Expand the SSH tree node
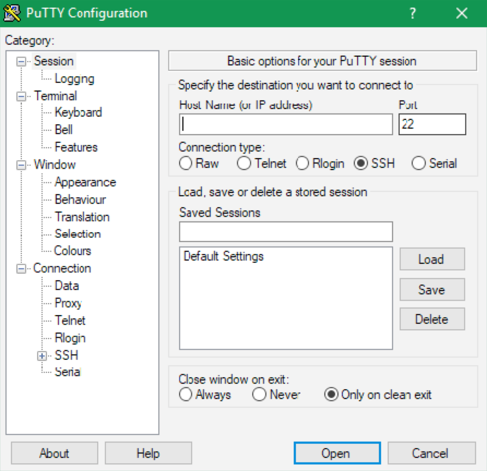487x471 pixels. [x=42, y=356]
